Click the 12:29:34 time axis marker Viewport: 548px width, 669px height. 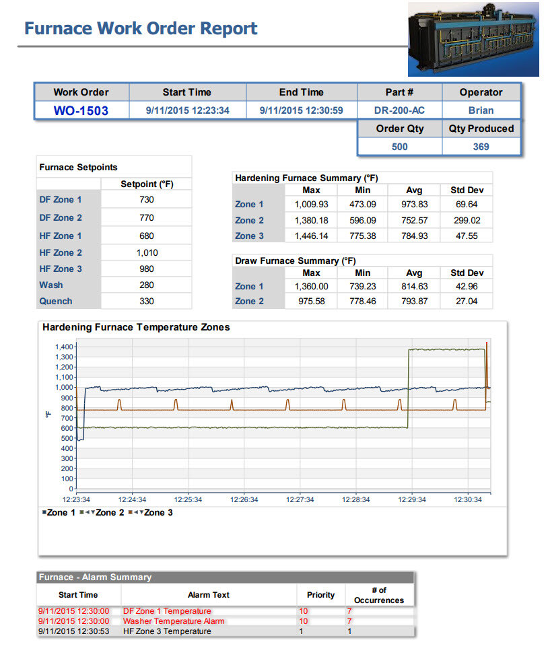412,499
